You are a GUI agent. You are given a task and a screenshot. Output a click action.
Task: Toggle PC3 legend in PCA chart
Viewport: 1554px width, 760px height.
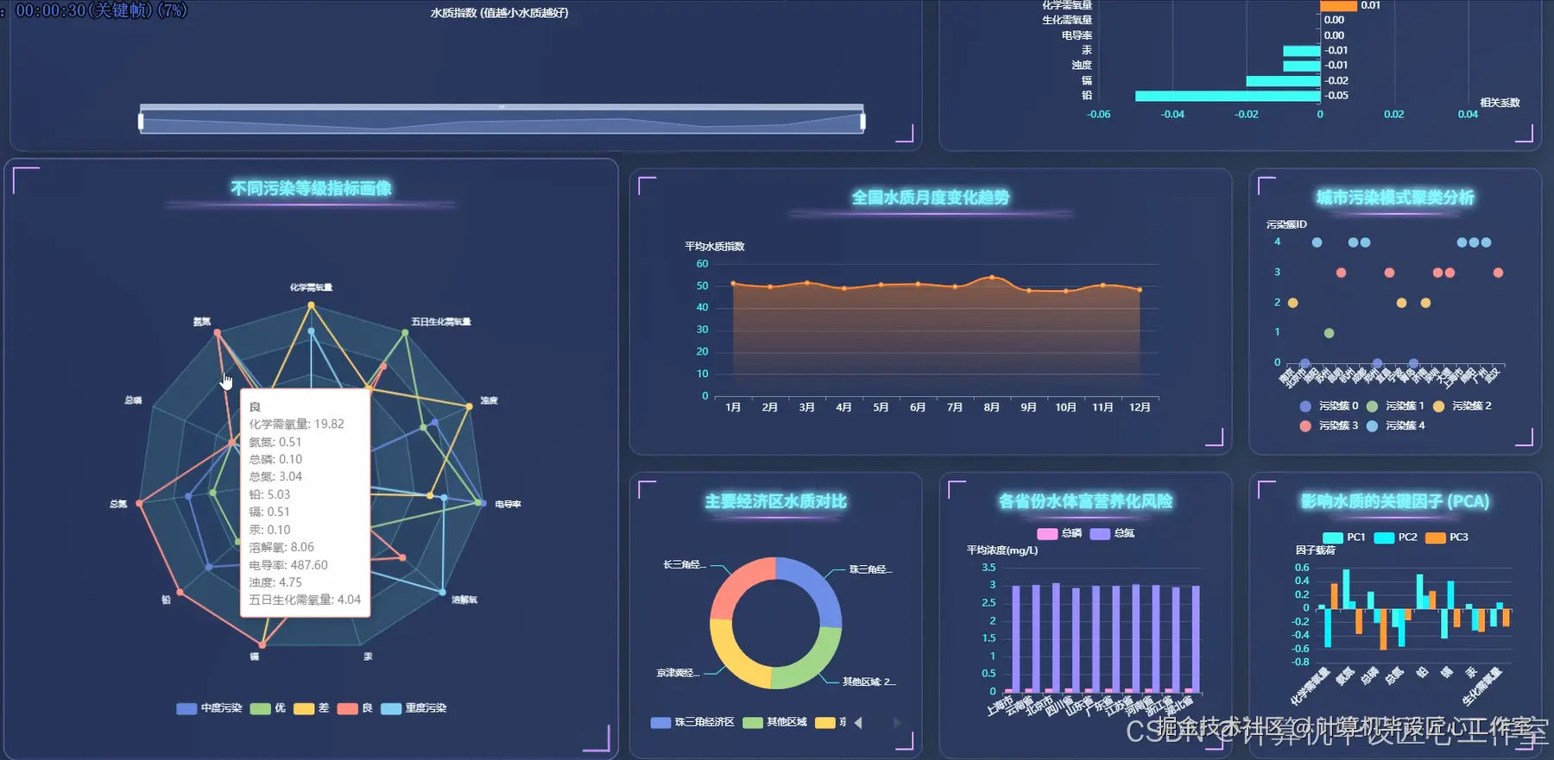tap(1446, 537)
